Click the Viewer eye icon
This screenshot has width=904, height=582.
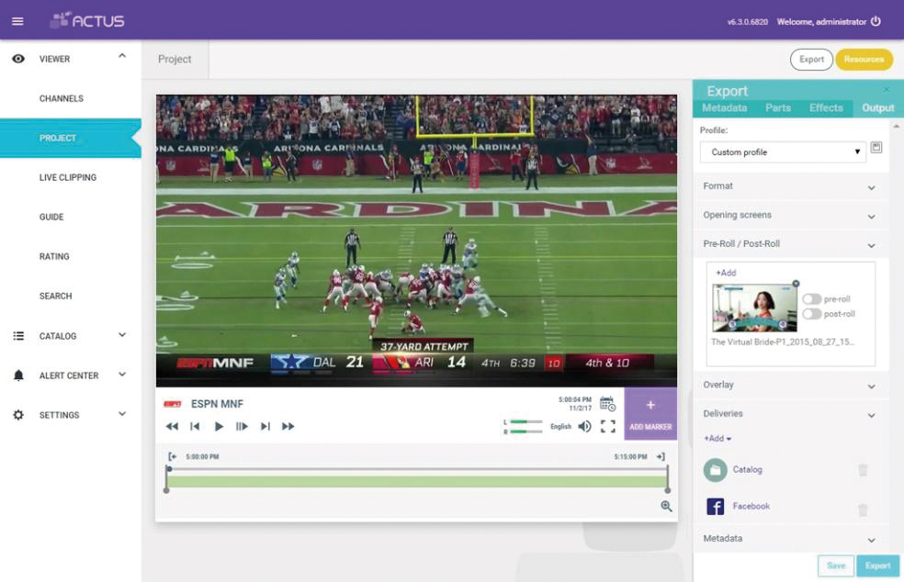point(18,59)
